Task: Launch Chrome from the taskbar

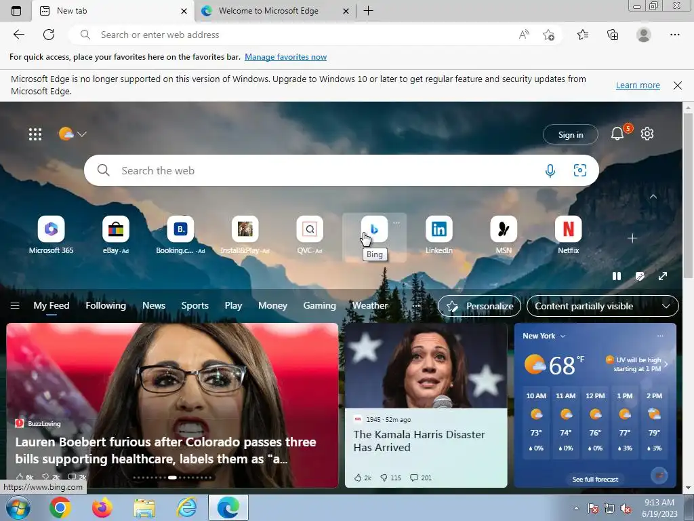Action: 60,507
